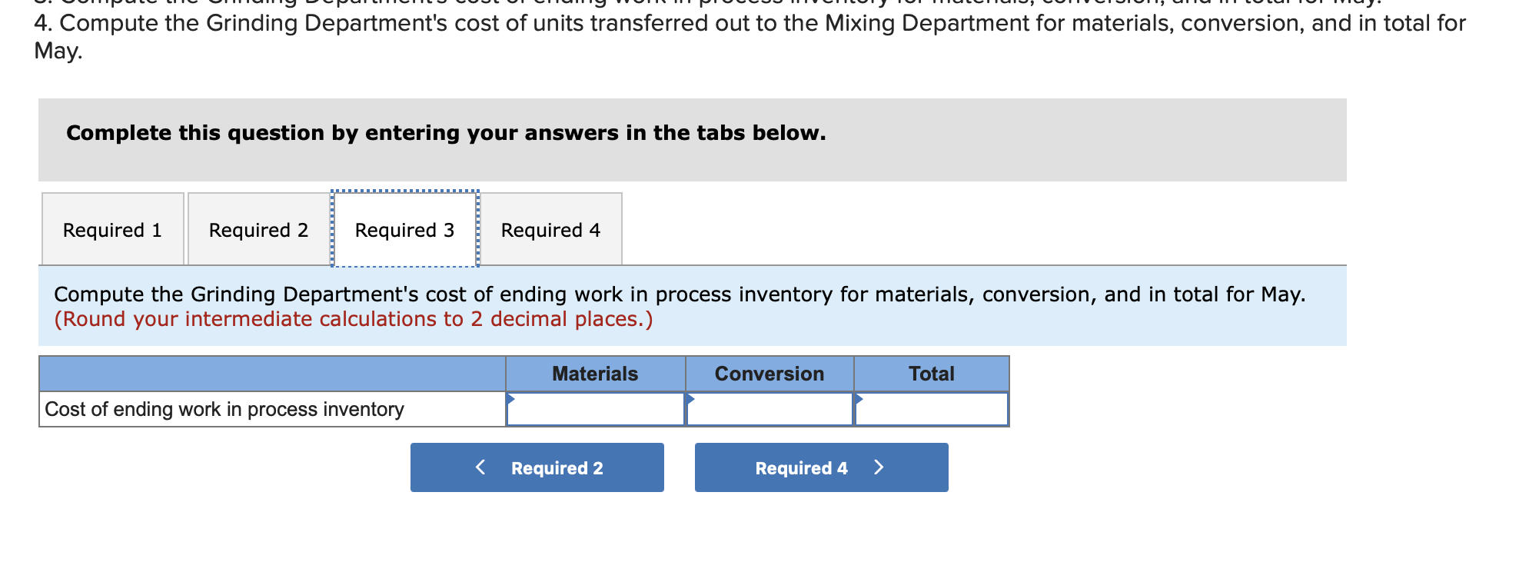Image resolution: width=1539 pixels, height=572 pixels.
Task: Navigate back using the Required 2 button
Action: click(x=537, y=467)
